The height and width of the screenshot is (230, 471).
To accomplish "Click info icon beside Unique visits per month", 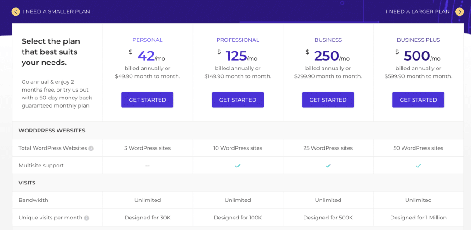I will pyautogui.click(x=86, y=218).
